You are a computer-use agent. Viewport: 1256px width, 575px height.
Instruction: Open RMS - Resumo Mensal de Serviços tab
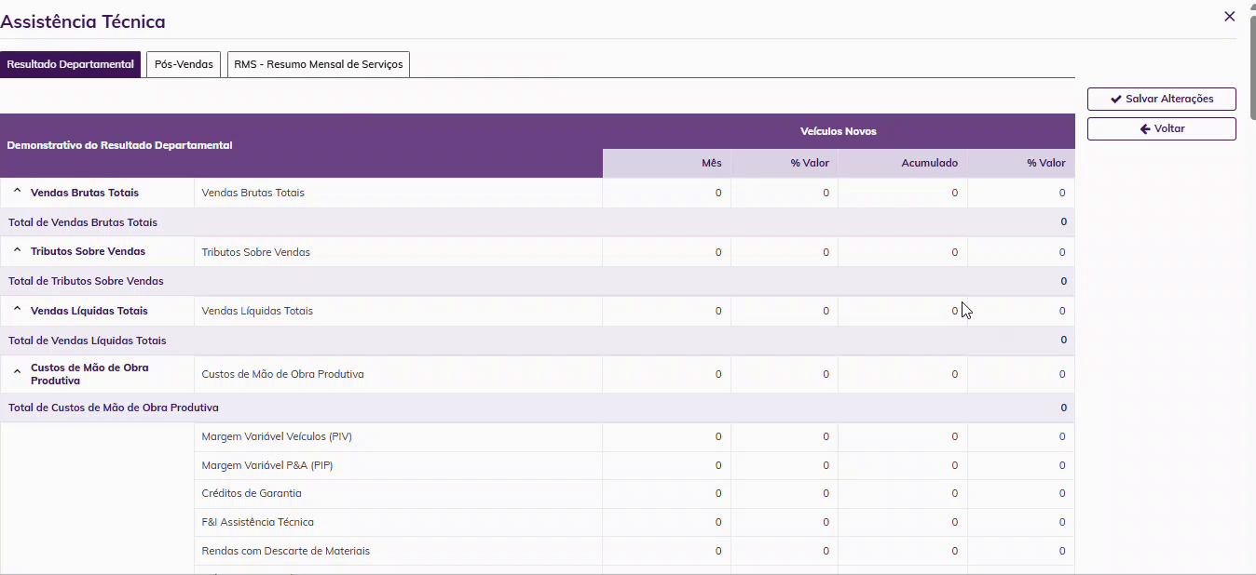319,64
